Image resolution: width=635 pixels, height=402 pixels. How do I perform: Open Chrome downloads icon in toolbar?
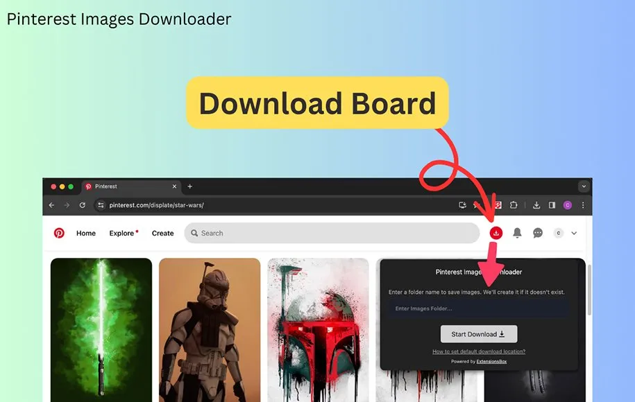[536, 205]
